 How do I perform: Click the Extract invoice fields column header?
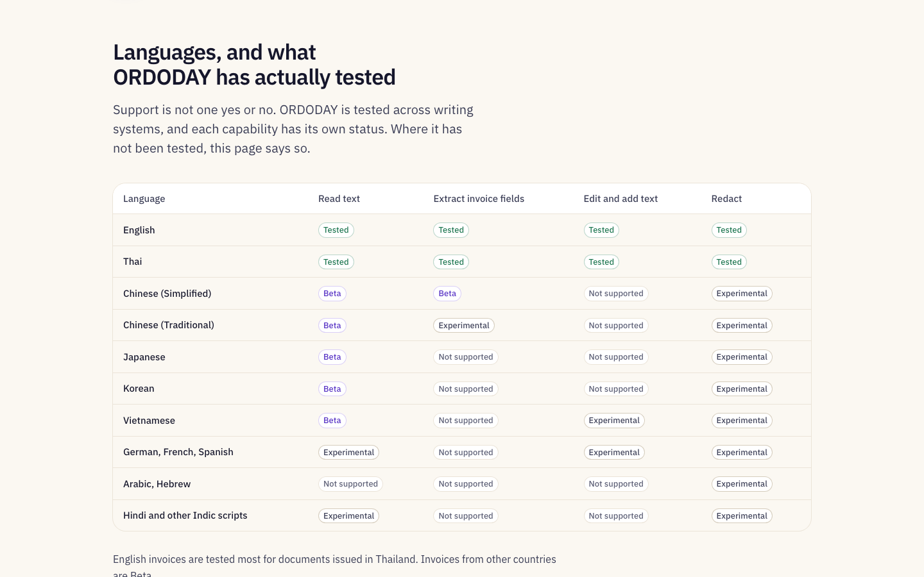tap(479, 199)
